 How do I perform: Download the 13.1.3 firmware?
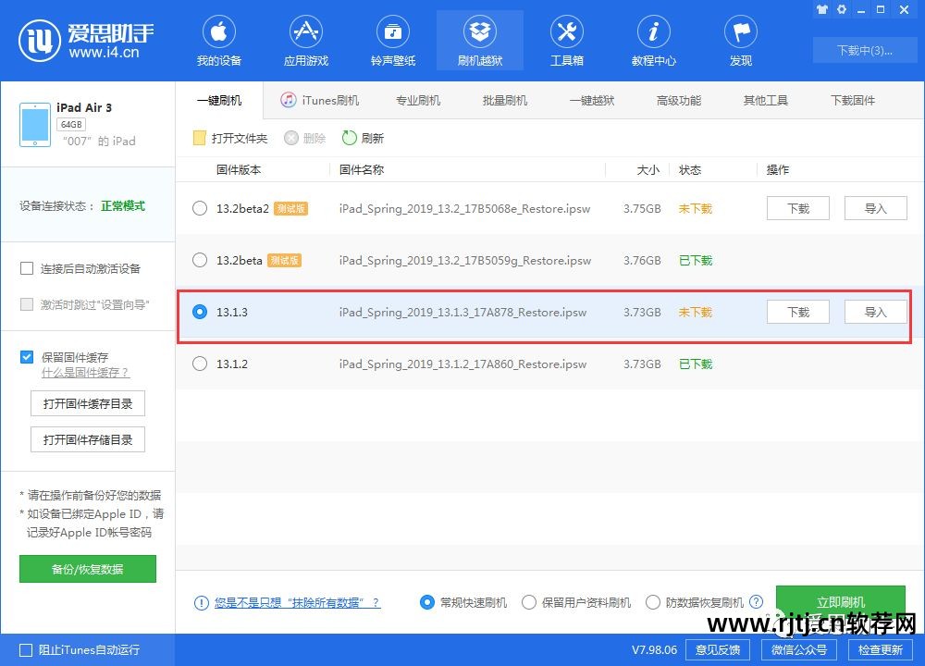point(798,312)
